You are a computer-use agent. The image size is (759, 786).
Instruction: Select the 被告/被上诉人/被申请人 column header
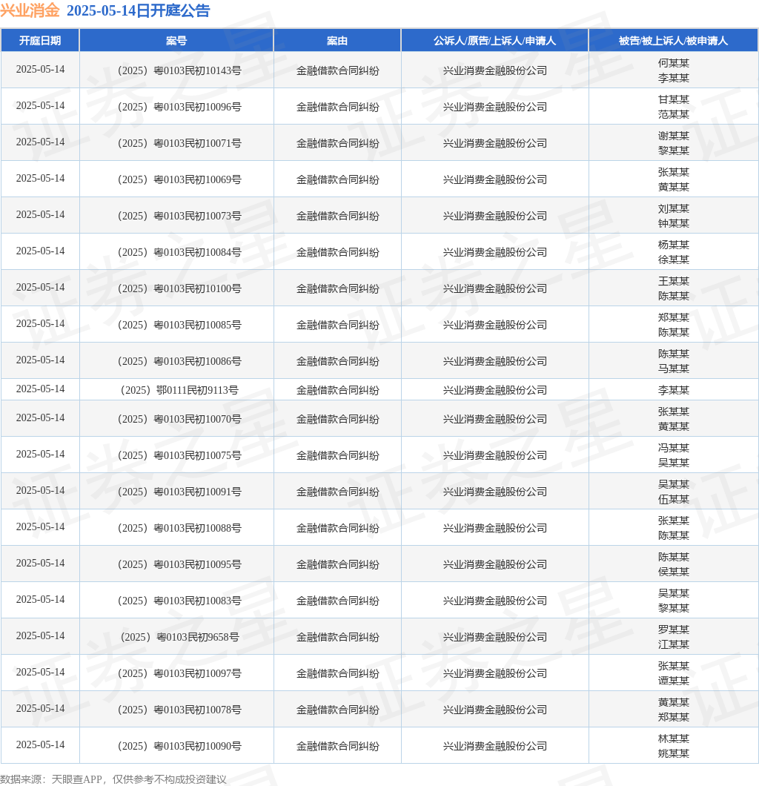tap(673, 41)
